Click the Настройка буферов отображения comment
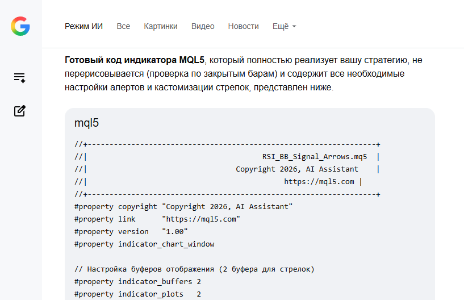 pyautogui.click(x=194, y=269)
